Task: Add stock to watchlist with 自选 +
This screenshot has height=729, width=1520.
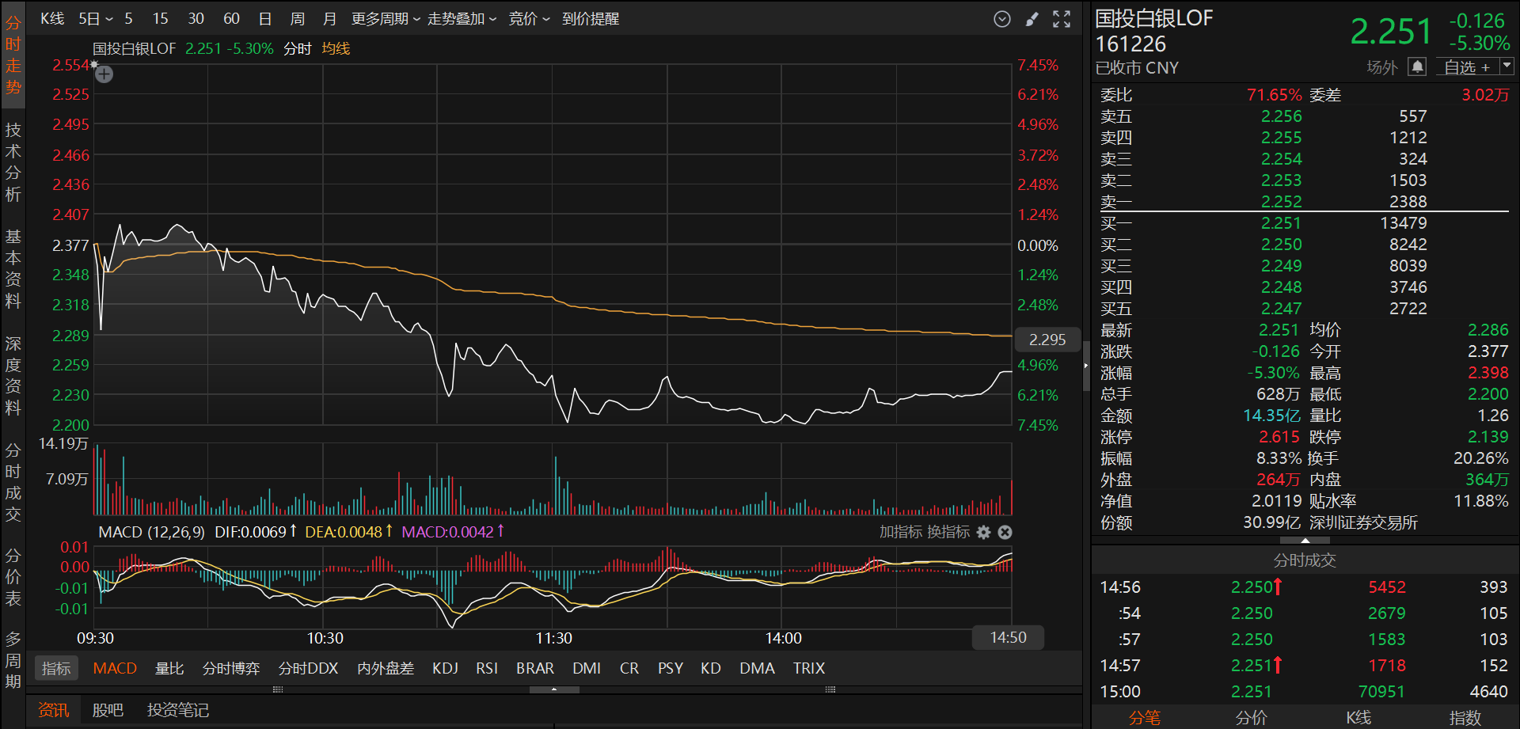Action: coord(1467,67)
